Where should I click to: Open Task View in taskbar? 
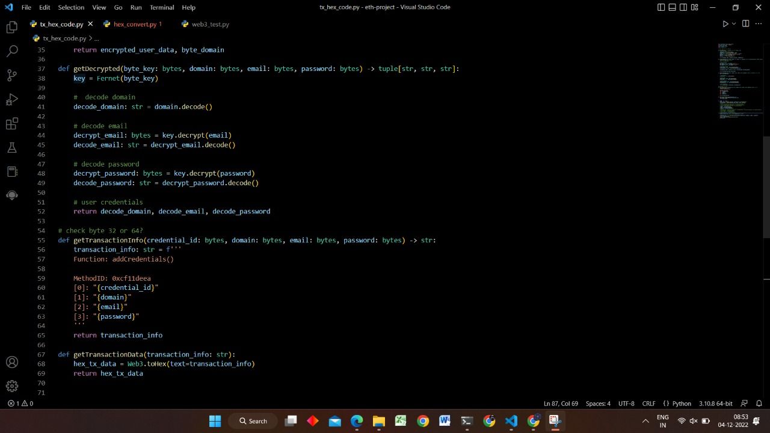(x=291, y=421)
